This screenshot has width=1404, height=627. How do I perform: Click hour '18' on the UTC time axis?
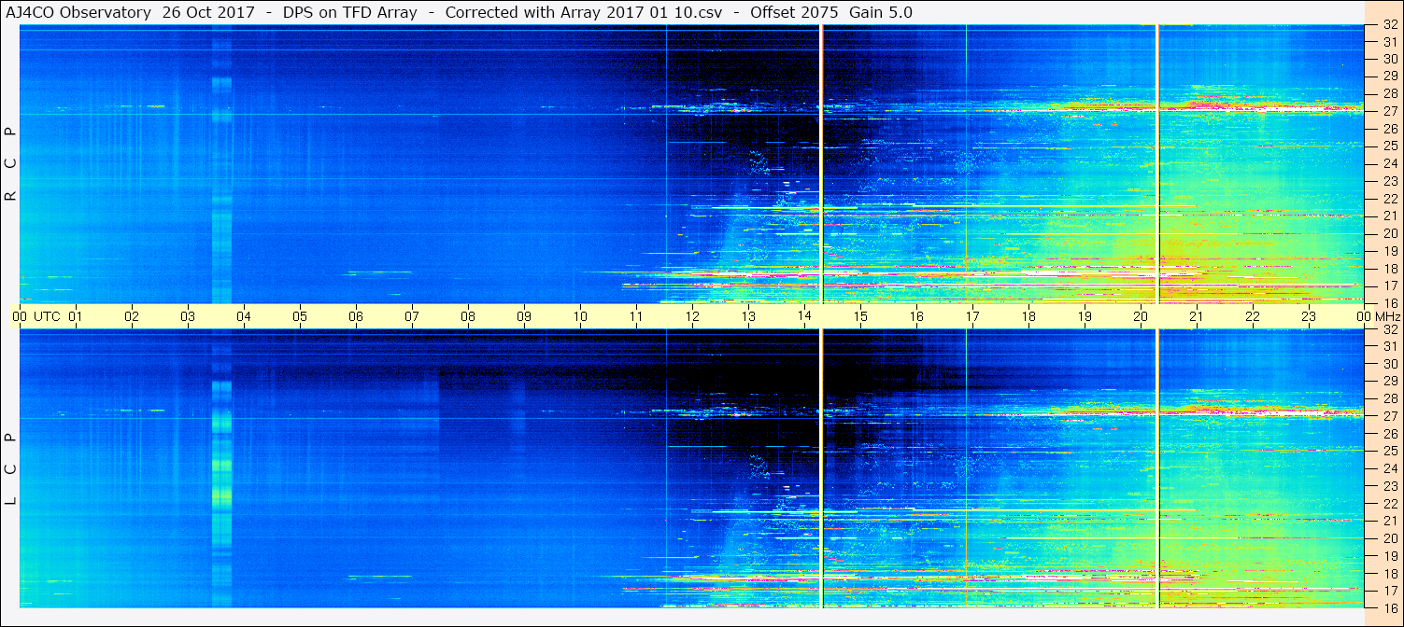coord(1028,316)
